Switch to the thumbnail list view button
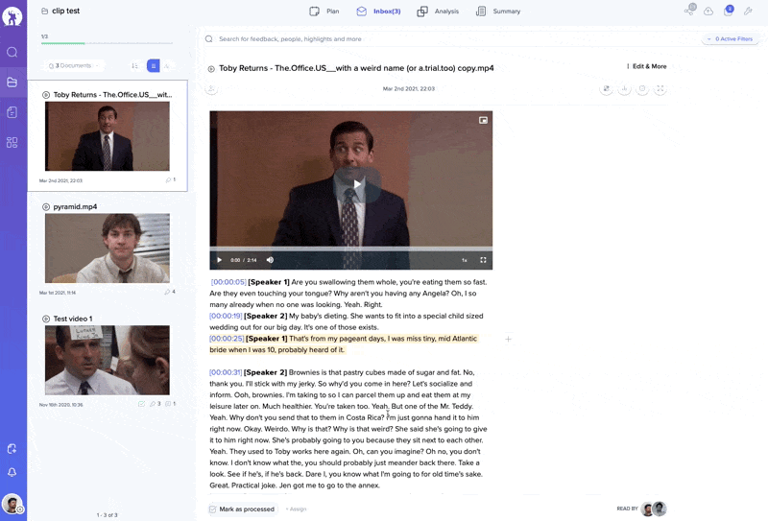768x521 pixels. click(154, 65)
